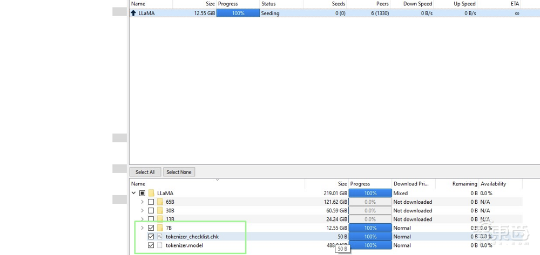Screen dimensions: 540x255
Task: Check the 65B folder checkbox
Action: pyautogui.click(x=151, y=202)
